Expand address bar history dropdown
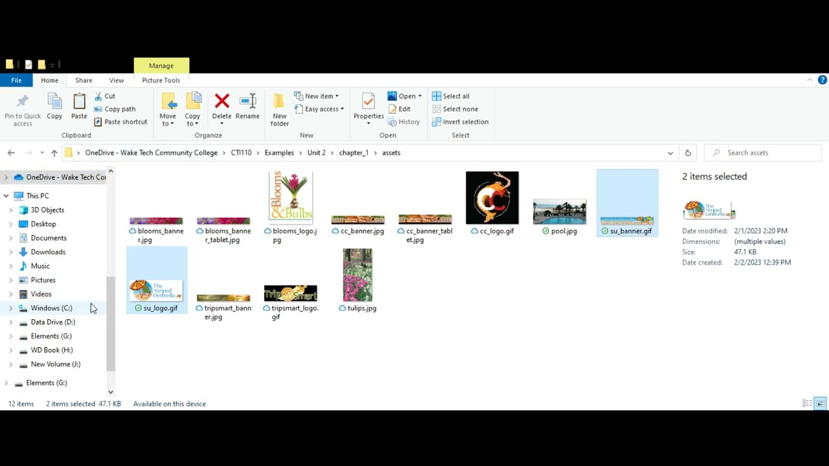 coord(670,153)
